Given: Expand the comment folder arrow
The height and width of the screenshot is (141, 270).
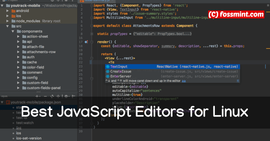Looking at the screenshot, I should [18, 73].
